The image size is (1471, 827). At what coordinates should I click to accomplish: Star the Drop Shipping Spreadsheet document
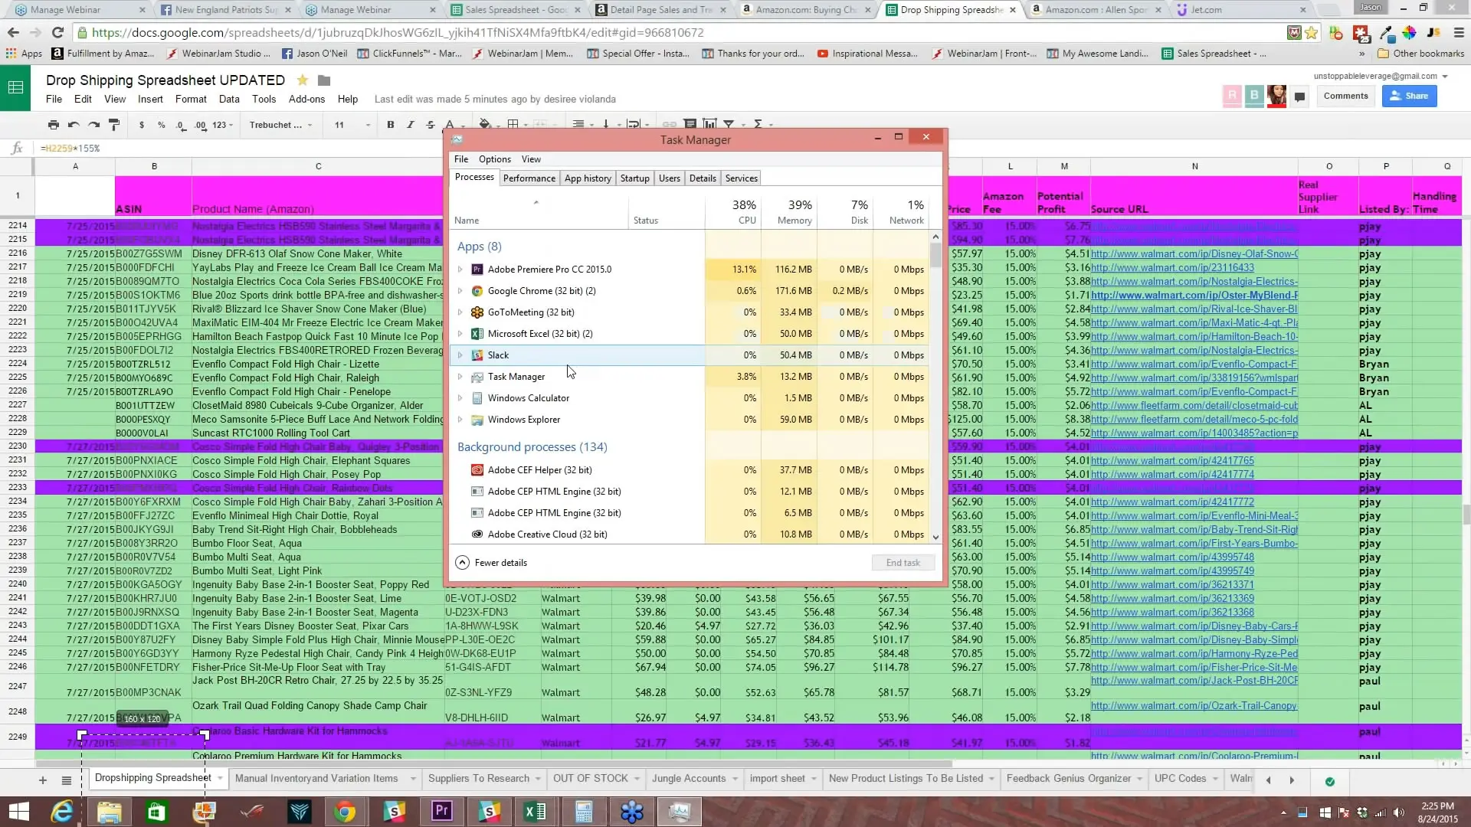coord(303,80)
